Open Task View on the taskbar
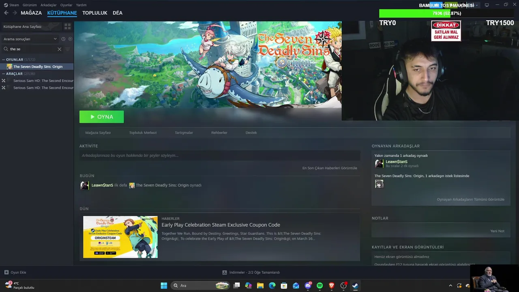Screen dimensions: 519x292 point(237,286)
